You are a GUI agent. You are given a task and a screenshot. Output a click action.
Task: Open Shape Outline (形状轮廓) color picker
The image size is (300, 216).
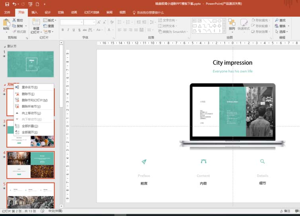click(x=261, y=26)
